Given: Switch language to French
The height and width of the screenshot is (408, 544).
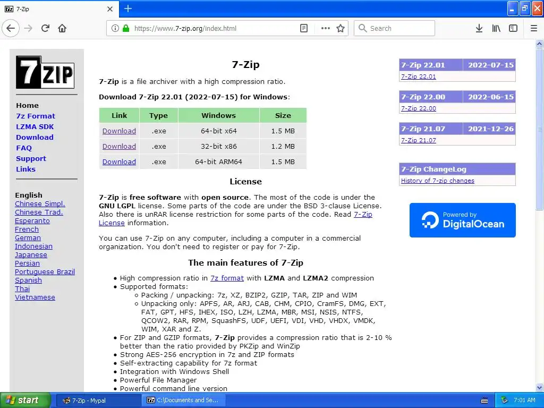Looking at the screenshot, I should (x=27, y=229).
